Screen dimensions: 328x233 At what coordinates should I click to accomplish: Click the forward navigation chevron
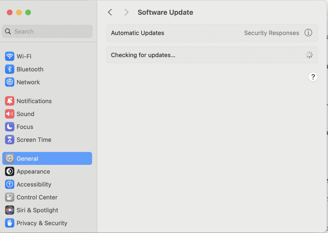click(x=126, y=12)
